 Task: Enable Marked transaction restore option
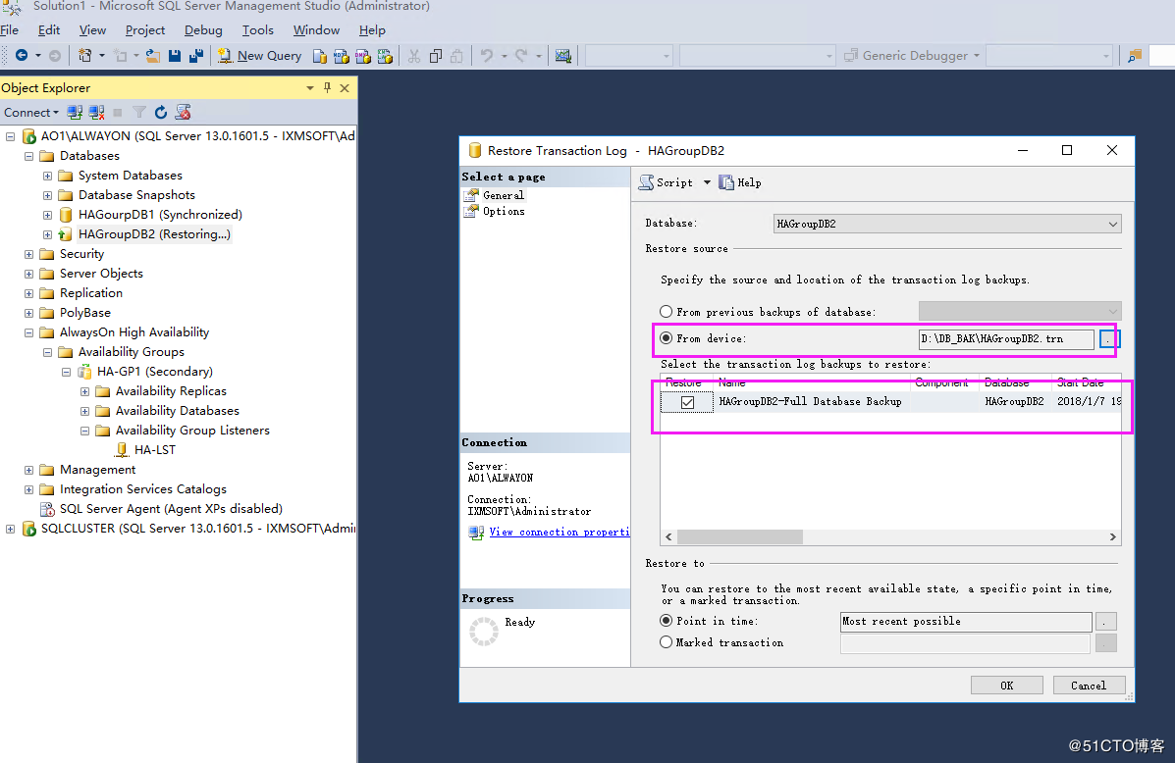pyautogui.click(x=667, y=642)
